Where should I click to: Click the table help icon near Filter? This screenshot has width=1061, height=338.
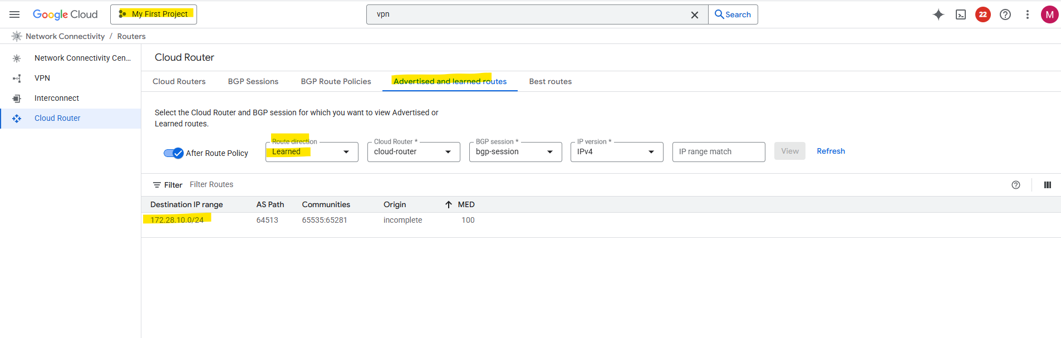1016,185
